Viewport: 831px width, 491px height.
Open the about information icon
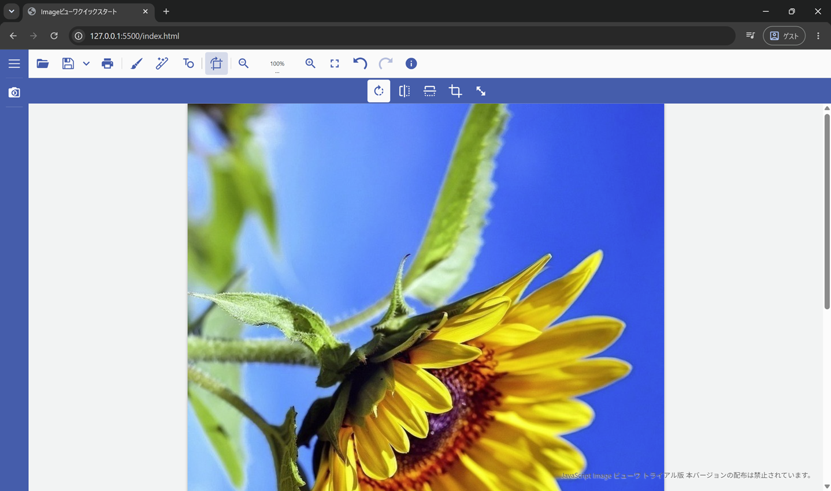(411, 63)
